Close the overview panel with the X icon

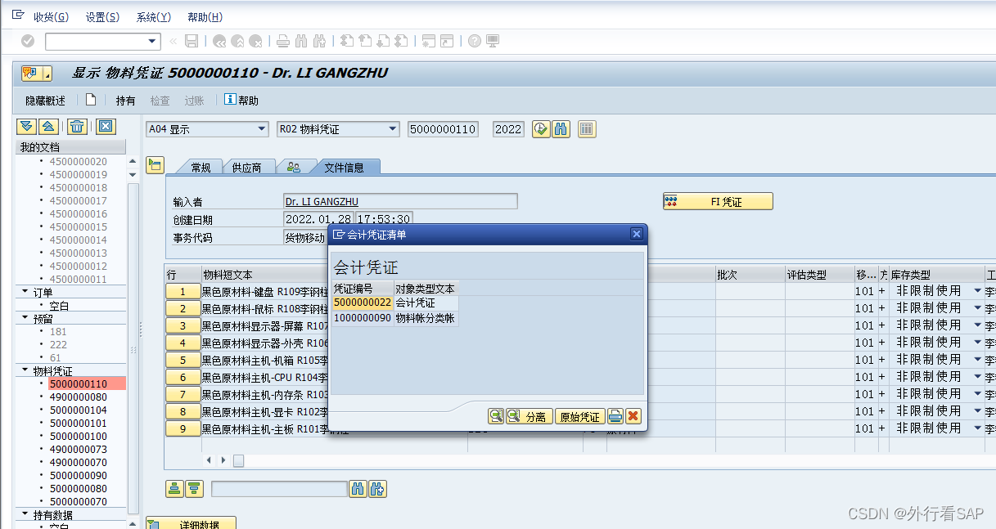click(x=106, y=127)
